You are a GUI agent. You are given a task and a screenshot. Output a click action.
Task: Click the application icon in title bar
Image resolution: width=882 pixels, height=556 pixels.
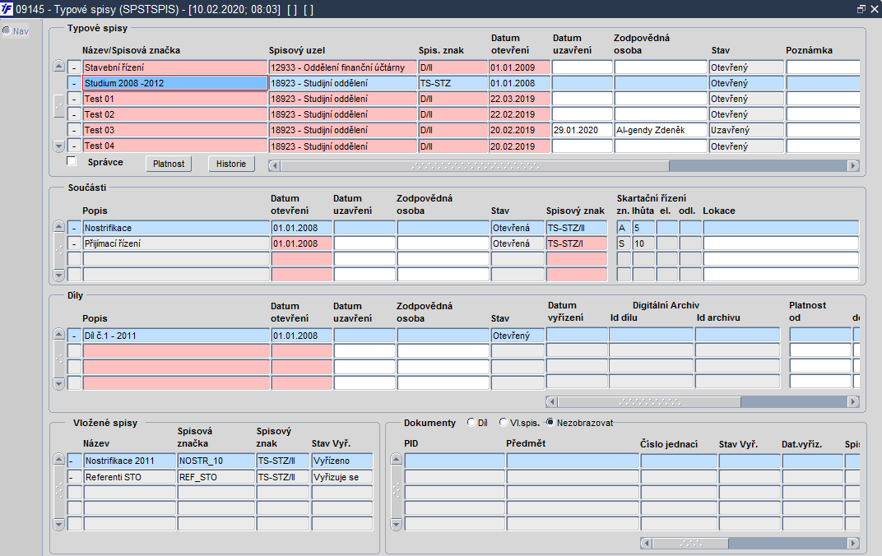[7, 8]
